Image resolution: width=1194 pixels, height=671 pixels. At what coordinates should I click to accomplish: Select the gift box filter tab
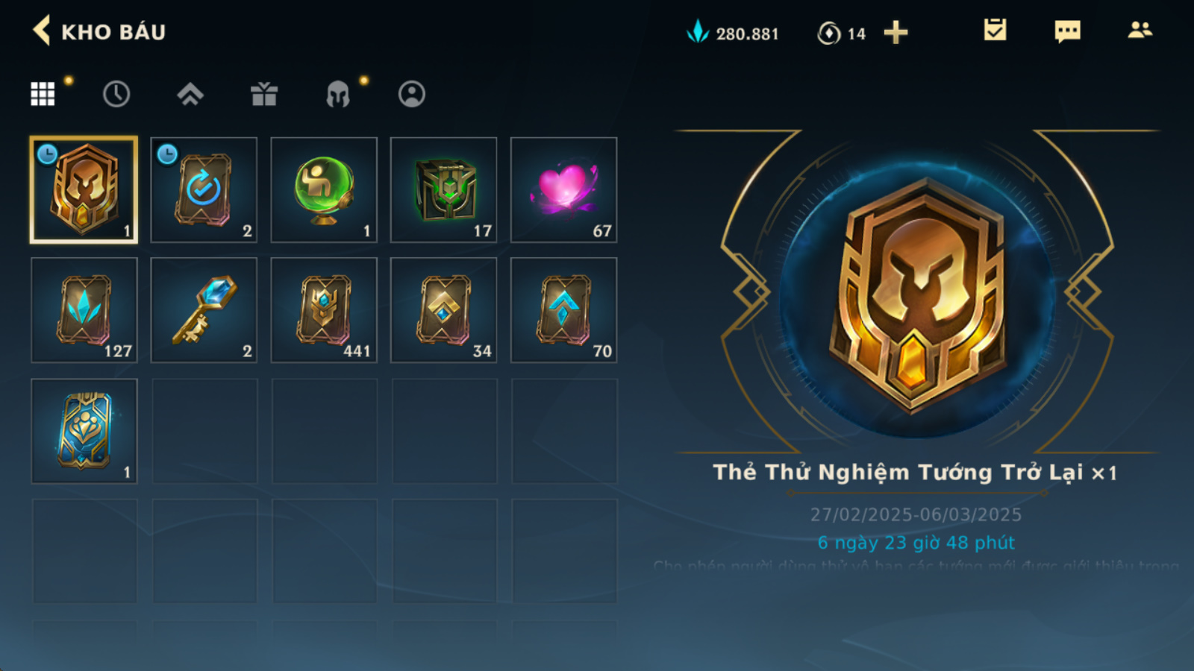pyautogui.click(x=264, y=94)
